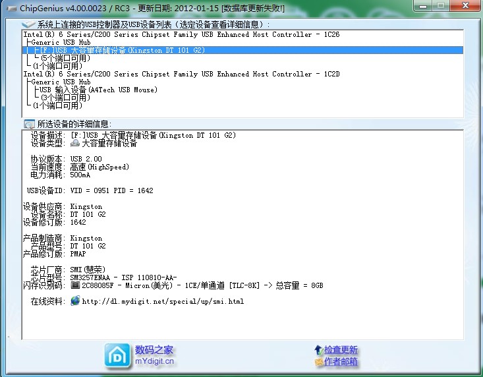Click the 2C88085F Micron flash ID text
The image size is (483, 377).
coord(202,285)
